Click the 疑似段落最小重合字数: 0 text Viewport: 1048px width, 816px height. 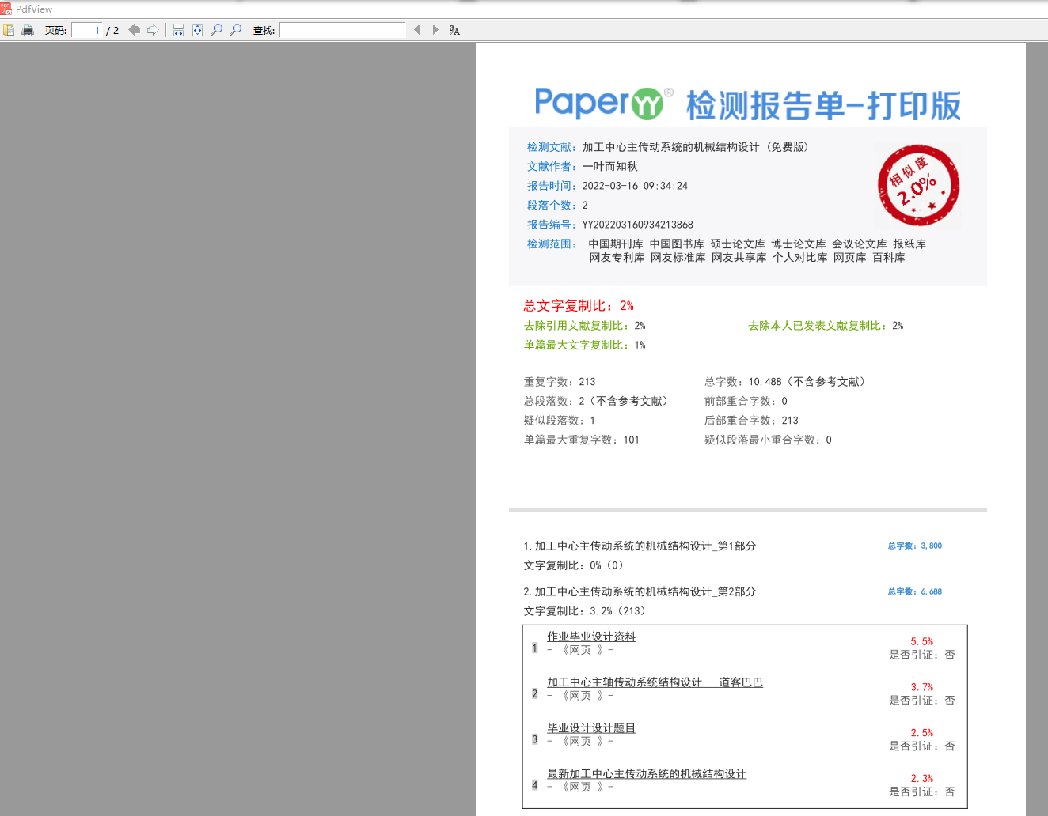(768, 440)
